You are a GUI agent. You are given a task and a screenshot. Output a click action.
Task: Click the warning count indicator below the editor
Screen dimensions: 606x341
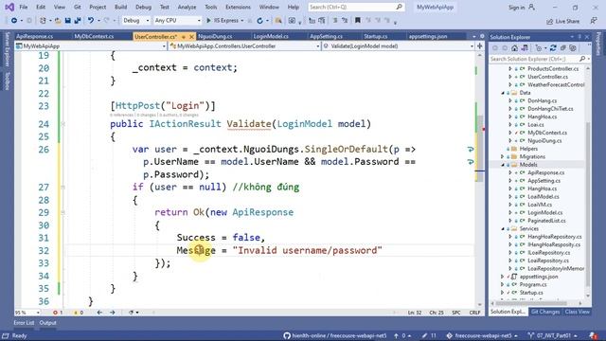(79, 313)
